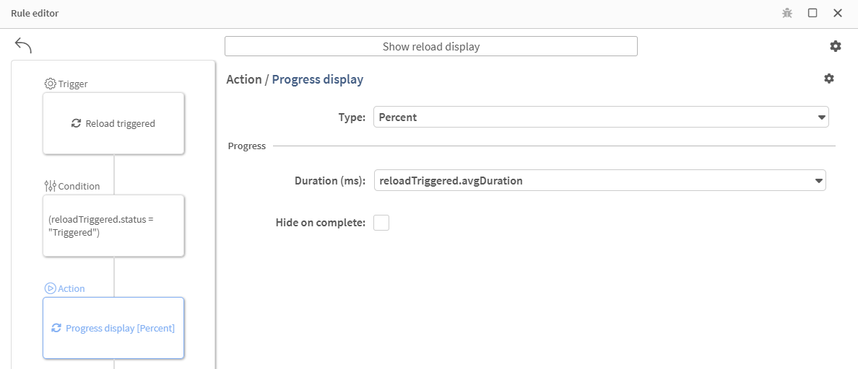Click the Condition sliders icon
This screenshot has height=369, width=858.
pos(50,186)
